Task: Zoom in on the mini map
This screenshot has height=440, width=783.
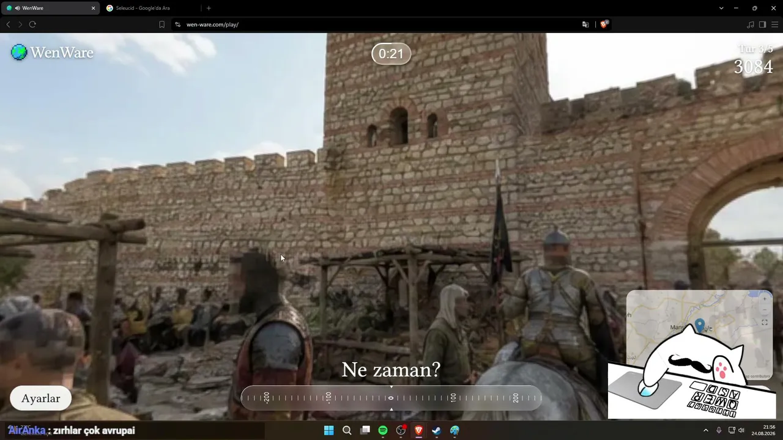Action: 764,299
